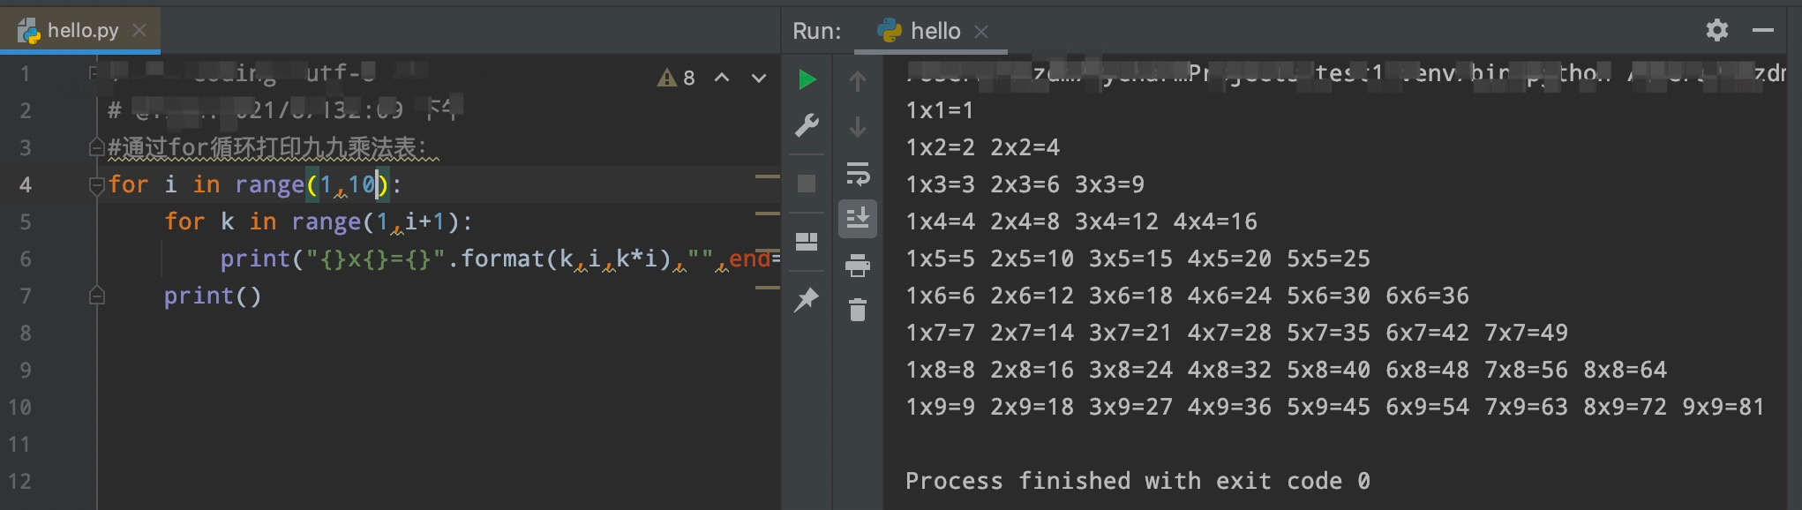
Task: Collapse the for i loop fold marker
Action: 97,185
